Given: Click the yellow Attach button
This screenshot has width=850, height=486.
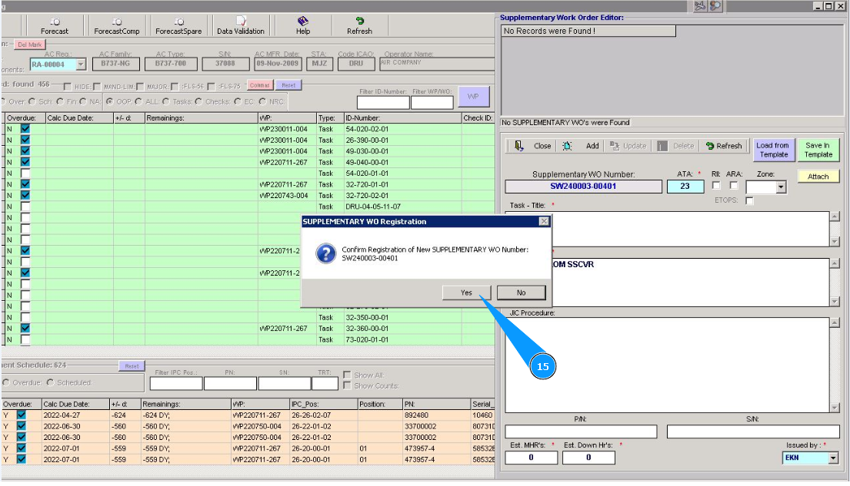Looking at the screenshot, I should pyautogui.click(x=818, y=177).
